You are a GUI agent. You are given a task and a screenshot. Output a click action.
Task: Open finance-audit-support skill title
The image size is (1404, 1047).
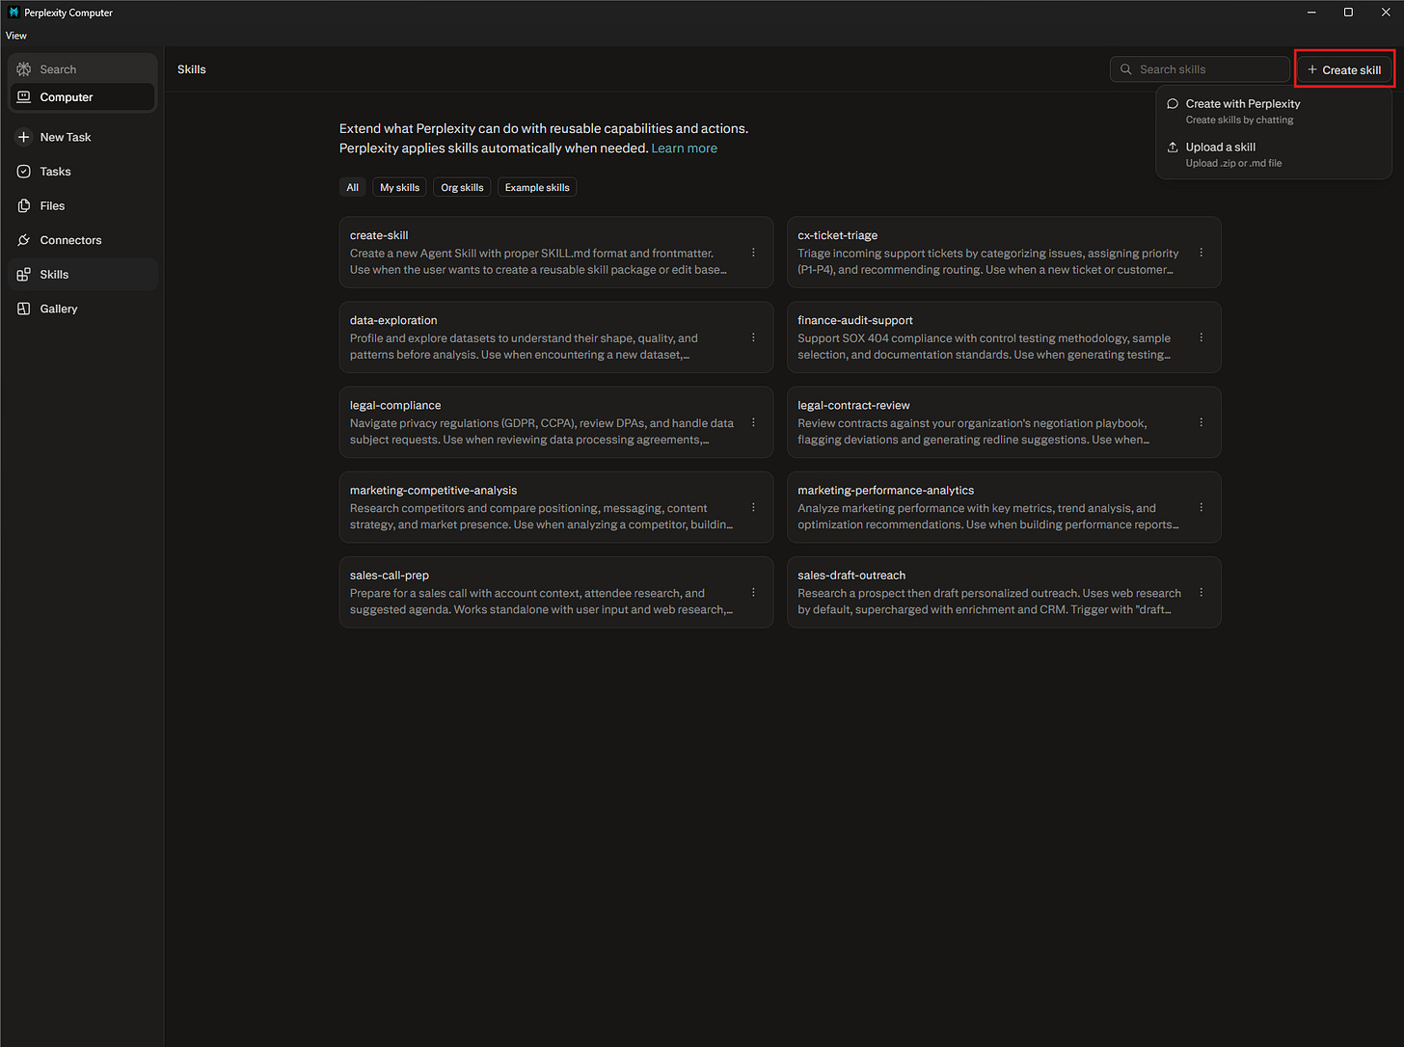coord(854,320)
